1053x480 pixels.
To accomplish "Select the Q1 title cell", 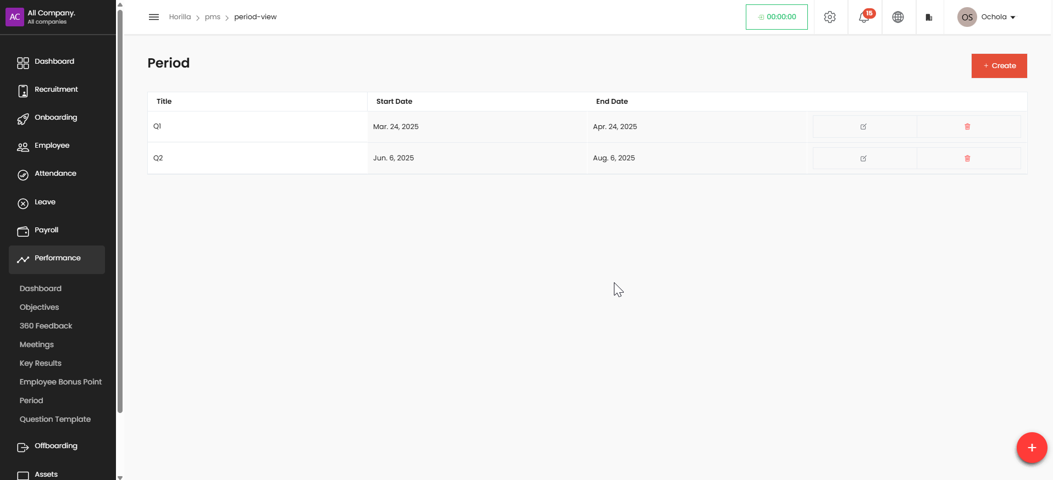I will 258,127.
